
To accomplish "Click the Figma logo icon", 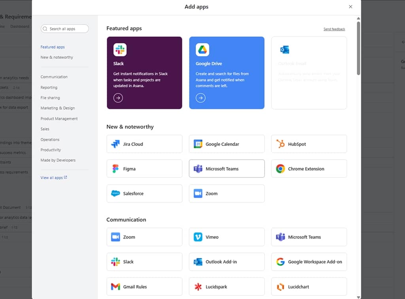I will click(115, 168).
